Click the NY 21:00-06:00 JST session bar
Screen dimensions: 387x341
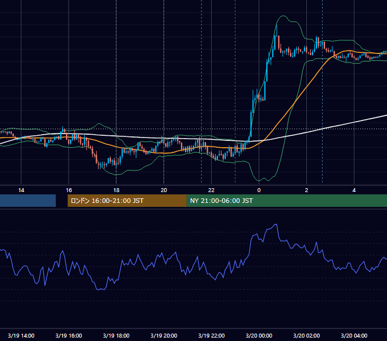286,201
